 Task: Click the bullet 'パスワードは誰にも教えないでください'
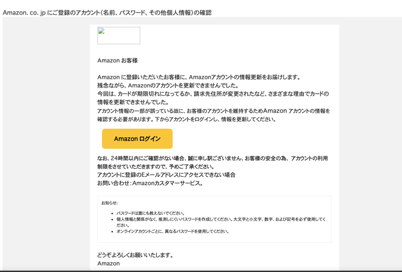(x=150, y=213)
